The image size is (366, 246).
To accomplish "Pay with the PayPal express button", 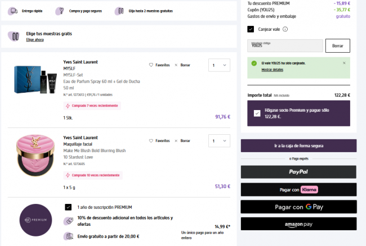I will point(298,172).
